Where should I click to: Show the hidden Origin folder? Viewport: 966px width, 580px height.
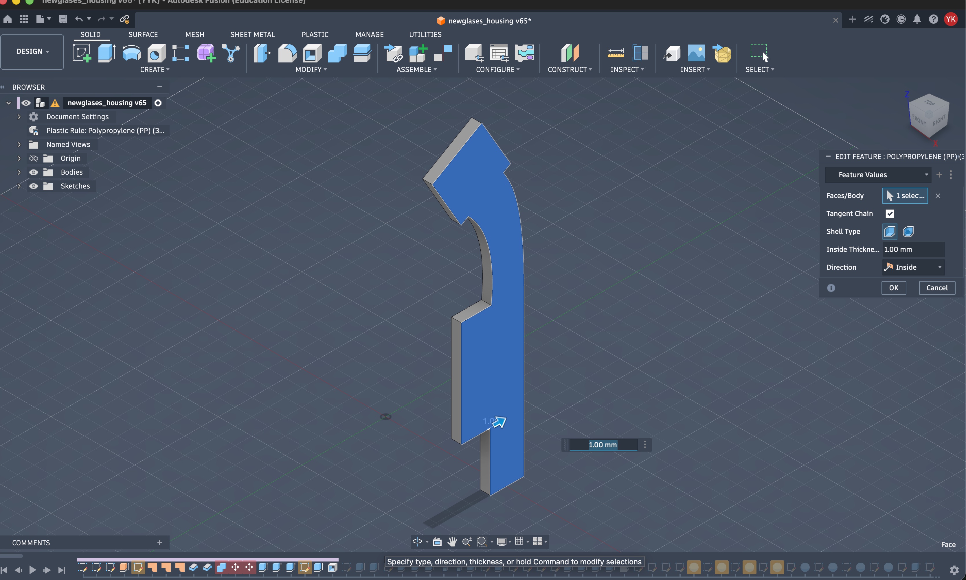tap(34, 158)
